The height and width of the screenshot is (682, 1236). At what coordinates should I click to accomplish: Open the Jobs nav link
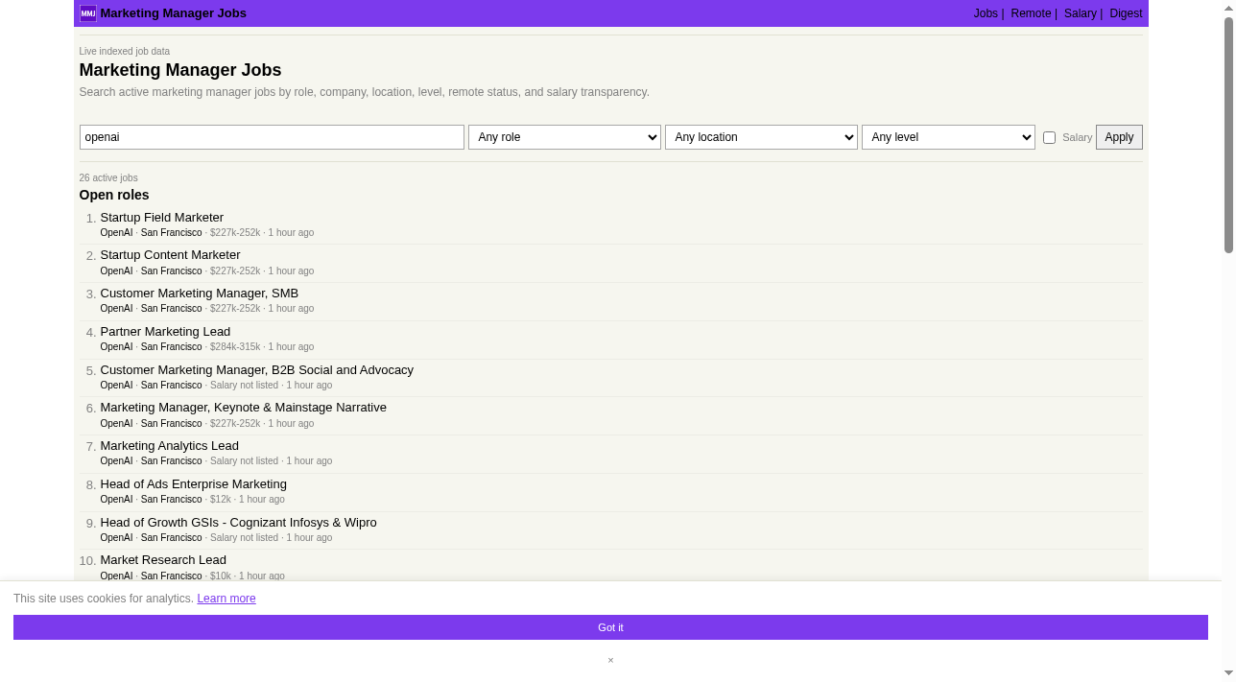point(986,13)
